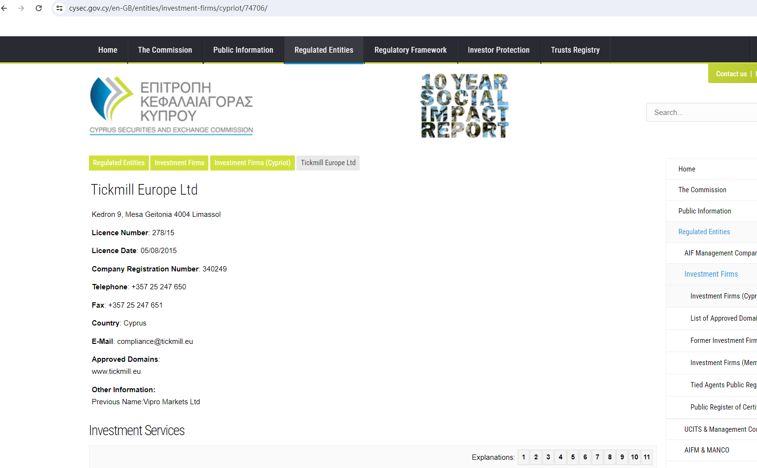Click the CySEC logo
This screenshot has height=468, width=757.
pos(172,105)
